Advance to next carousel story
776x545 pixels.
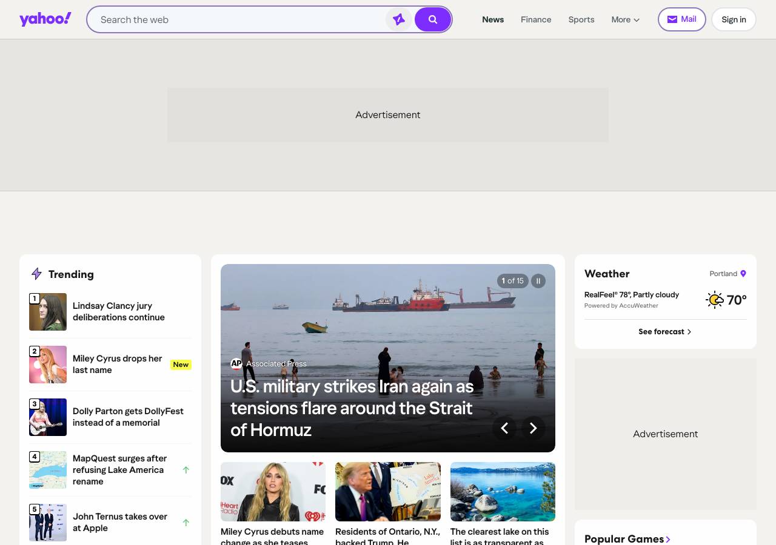533,428
